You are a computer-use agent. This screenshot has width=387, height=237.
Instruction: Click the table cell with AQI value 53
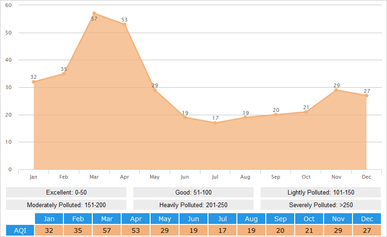coord(136,230)
